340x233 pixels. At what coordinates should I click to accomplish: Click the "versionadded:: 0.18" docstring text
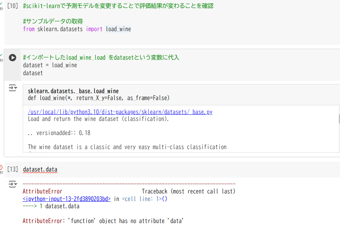(x=59, y=133)
